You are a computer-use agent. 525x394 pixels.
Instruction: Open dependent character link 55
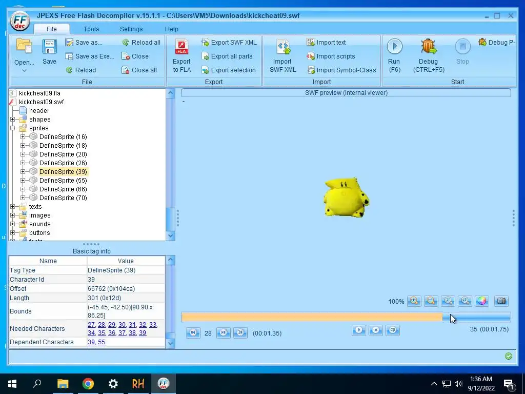[x=102, y=342]
